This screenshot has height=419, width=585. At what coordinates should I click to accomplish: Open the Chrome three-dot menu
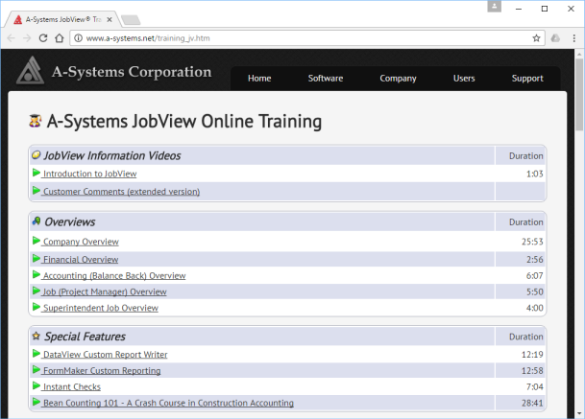click(573, 38)
